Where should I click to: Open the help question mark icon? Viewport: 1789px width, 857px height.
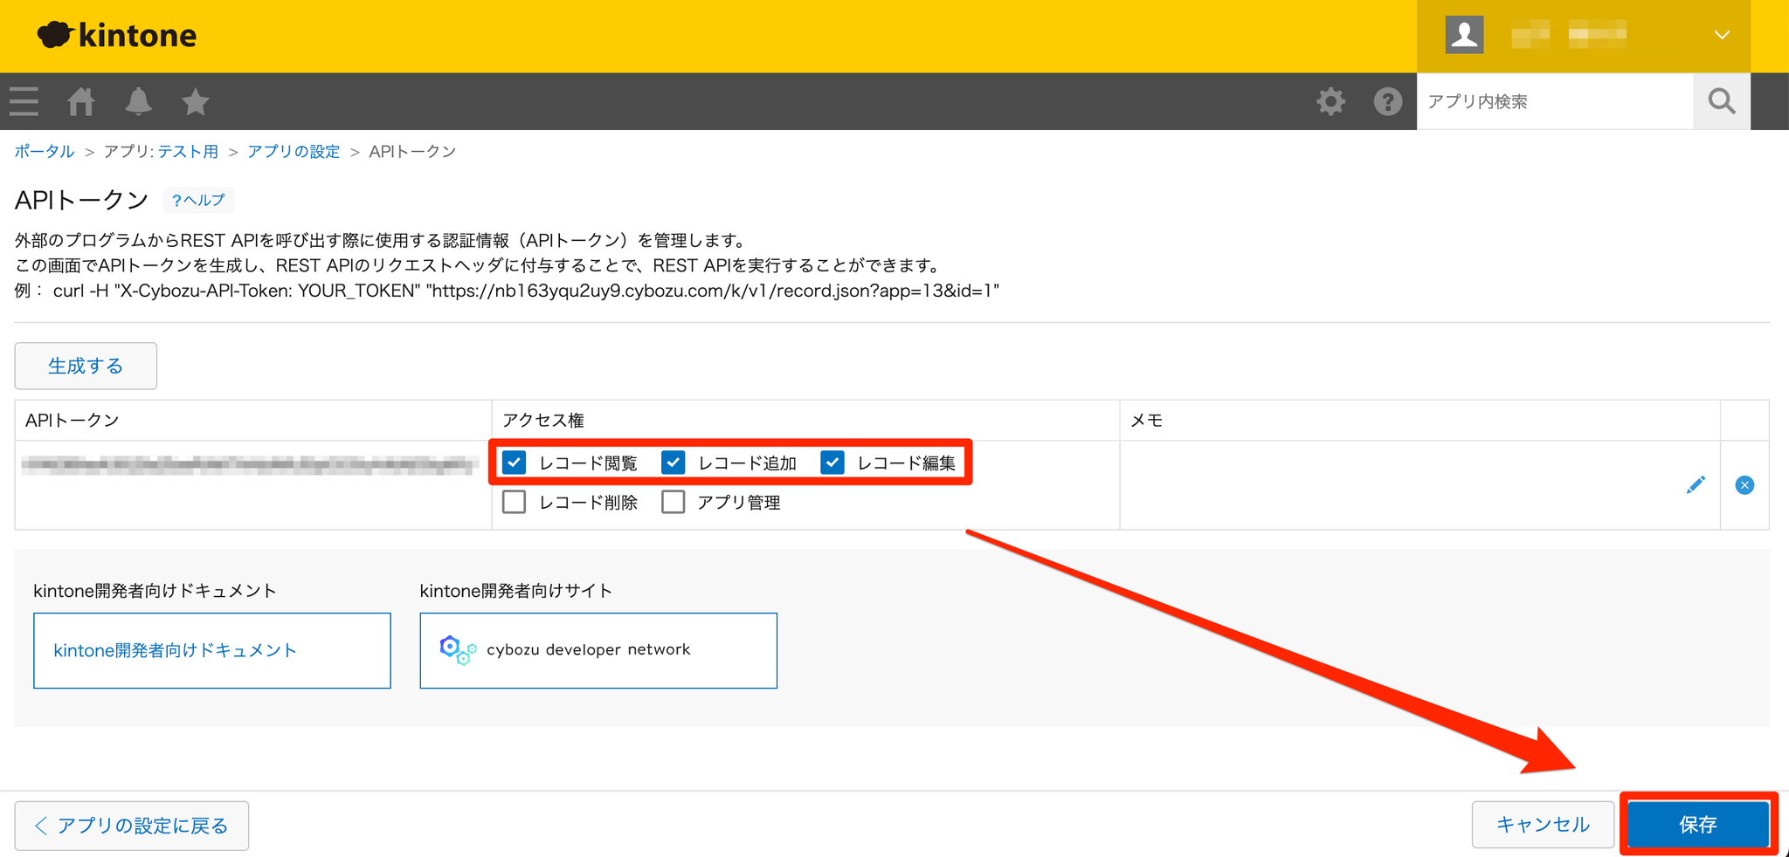1387,102
